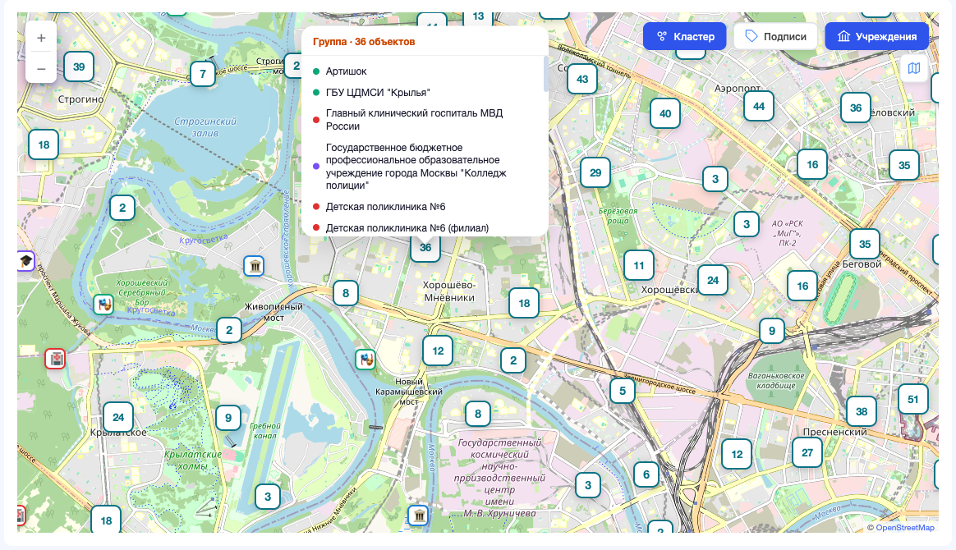Click the museum marker near Строгинское спрямление
956x550 pixels.
[254, 266]
